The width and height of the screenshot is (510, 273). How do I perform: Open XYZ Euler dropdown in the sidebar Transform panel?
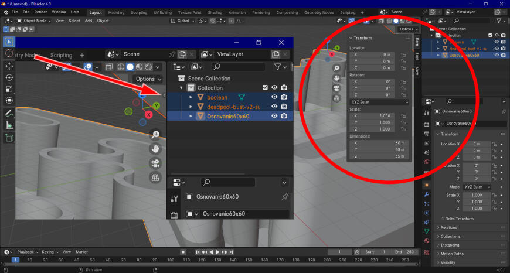tap(379, 102)
